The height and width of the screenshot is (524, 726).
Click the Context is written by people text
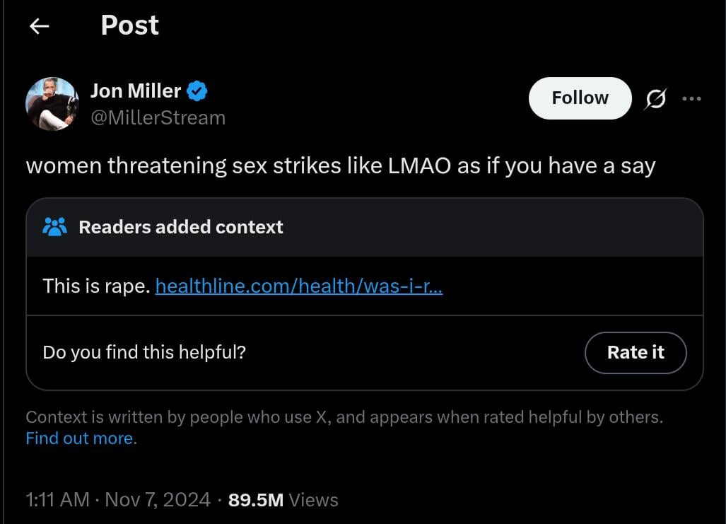[x=344, y=417]
